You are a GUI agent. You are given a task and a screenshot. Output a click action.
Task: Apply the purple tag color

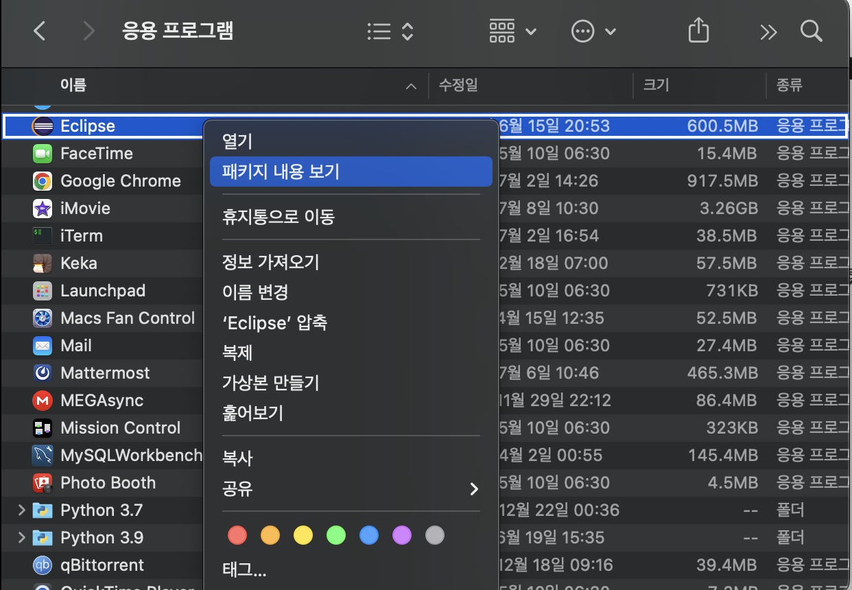(x=402, y=535)
